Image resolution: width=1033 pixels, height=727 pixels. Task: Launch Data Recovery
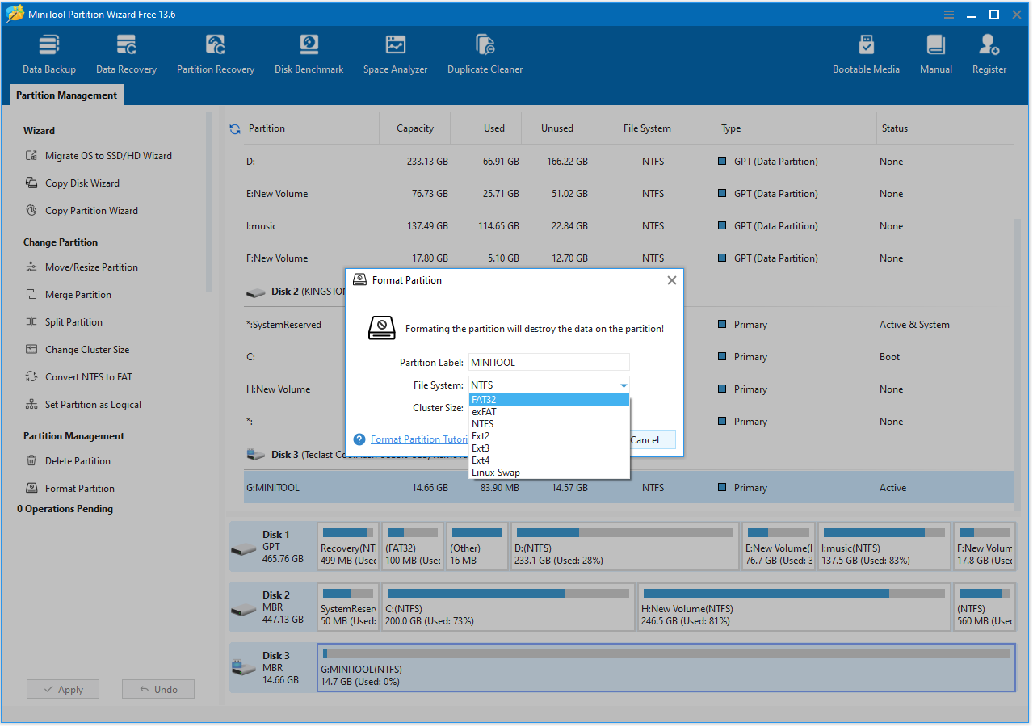(126, 53)
